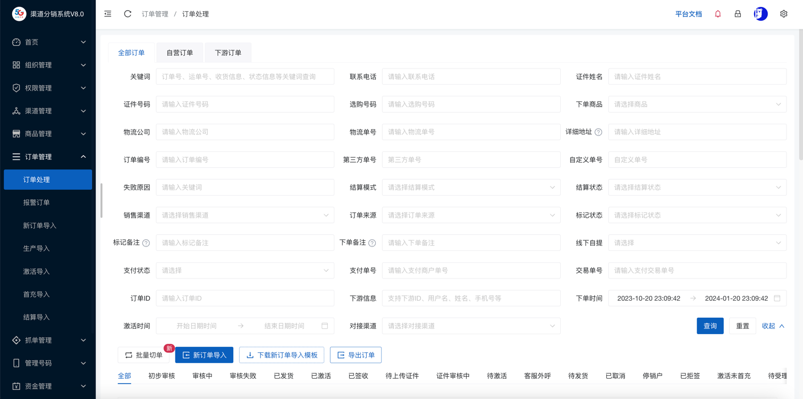
Task: Expand the 销售渠道 select box
Action: pos(245,215)
